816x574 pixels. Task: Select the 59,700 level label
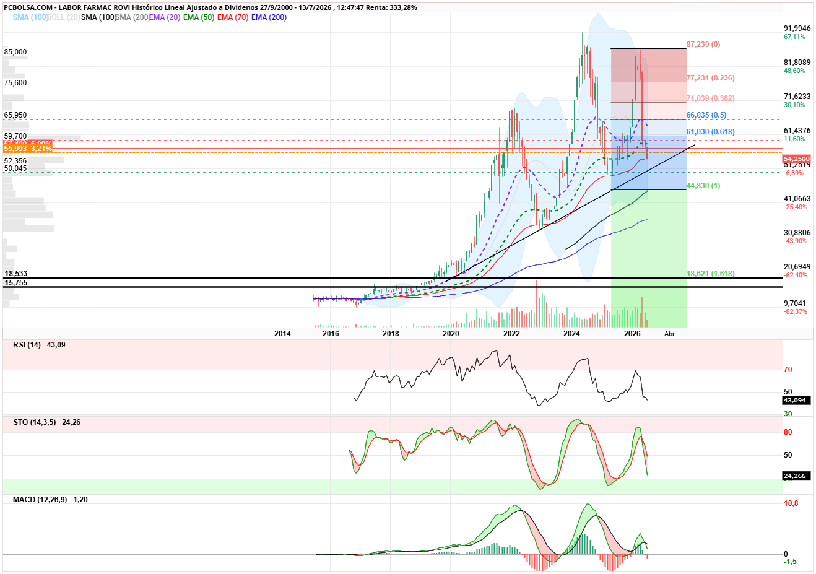coord(15,136)
